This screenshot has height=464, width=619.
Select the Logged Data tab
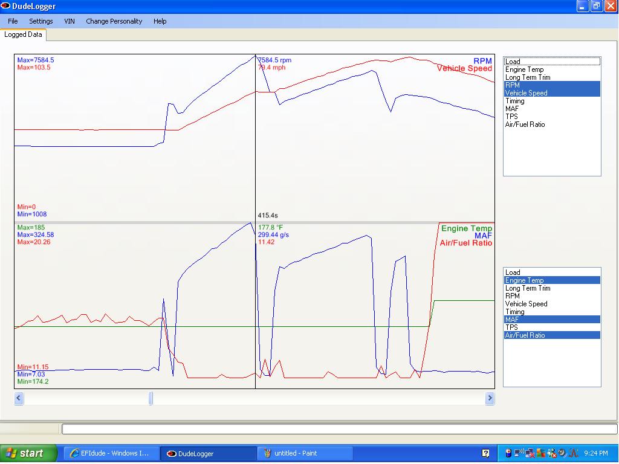click(23, 34)
